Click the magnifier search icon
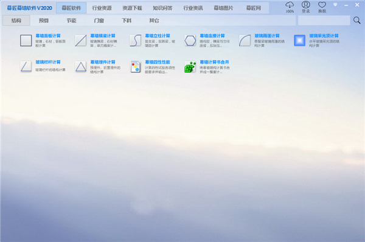365x242 pixels. [357, 21]
